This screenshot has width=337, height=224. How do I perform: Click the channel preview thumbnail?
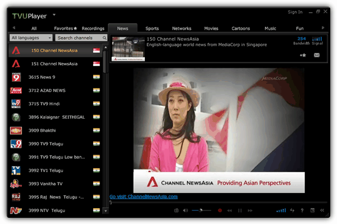click(x=128, y=49)
